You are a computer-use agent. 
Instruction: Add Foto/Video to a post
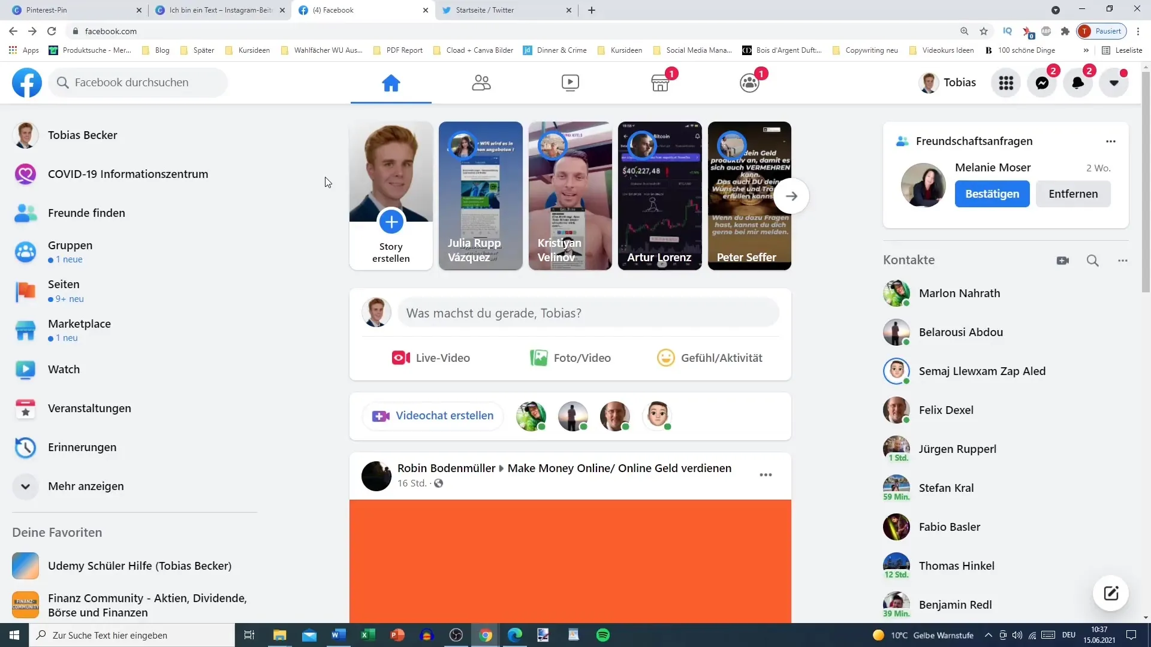coord(570,358)
